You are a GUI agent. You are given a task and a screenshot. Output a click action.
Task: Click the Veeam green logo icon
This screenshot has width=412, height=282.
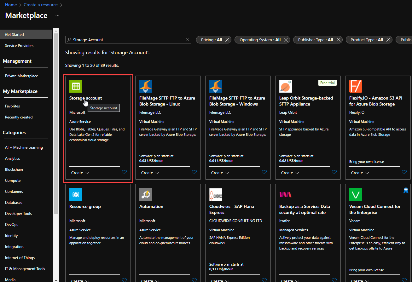click(356, 194)
